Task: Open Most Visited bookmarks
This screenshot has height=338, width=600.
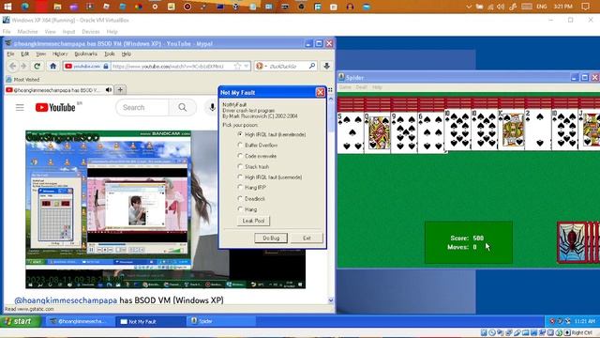Action: tap(22, 79)
